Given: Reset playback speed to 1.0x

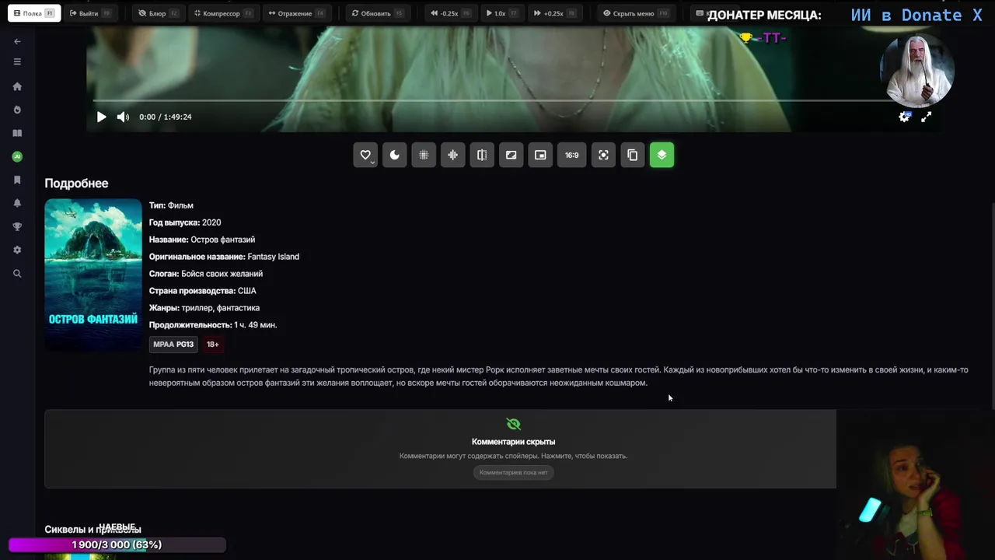Looking at the screenshot, I should coord(501,13).
